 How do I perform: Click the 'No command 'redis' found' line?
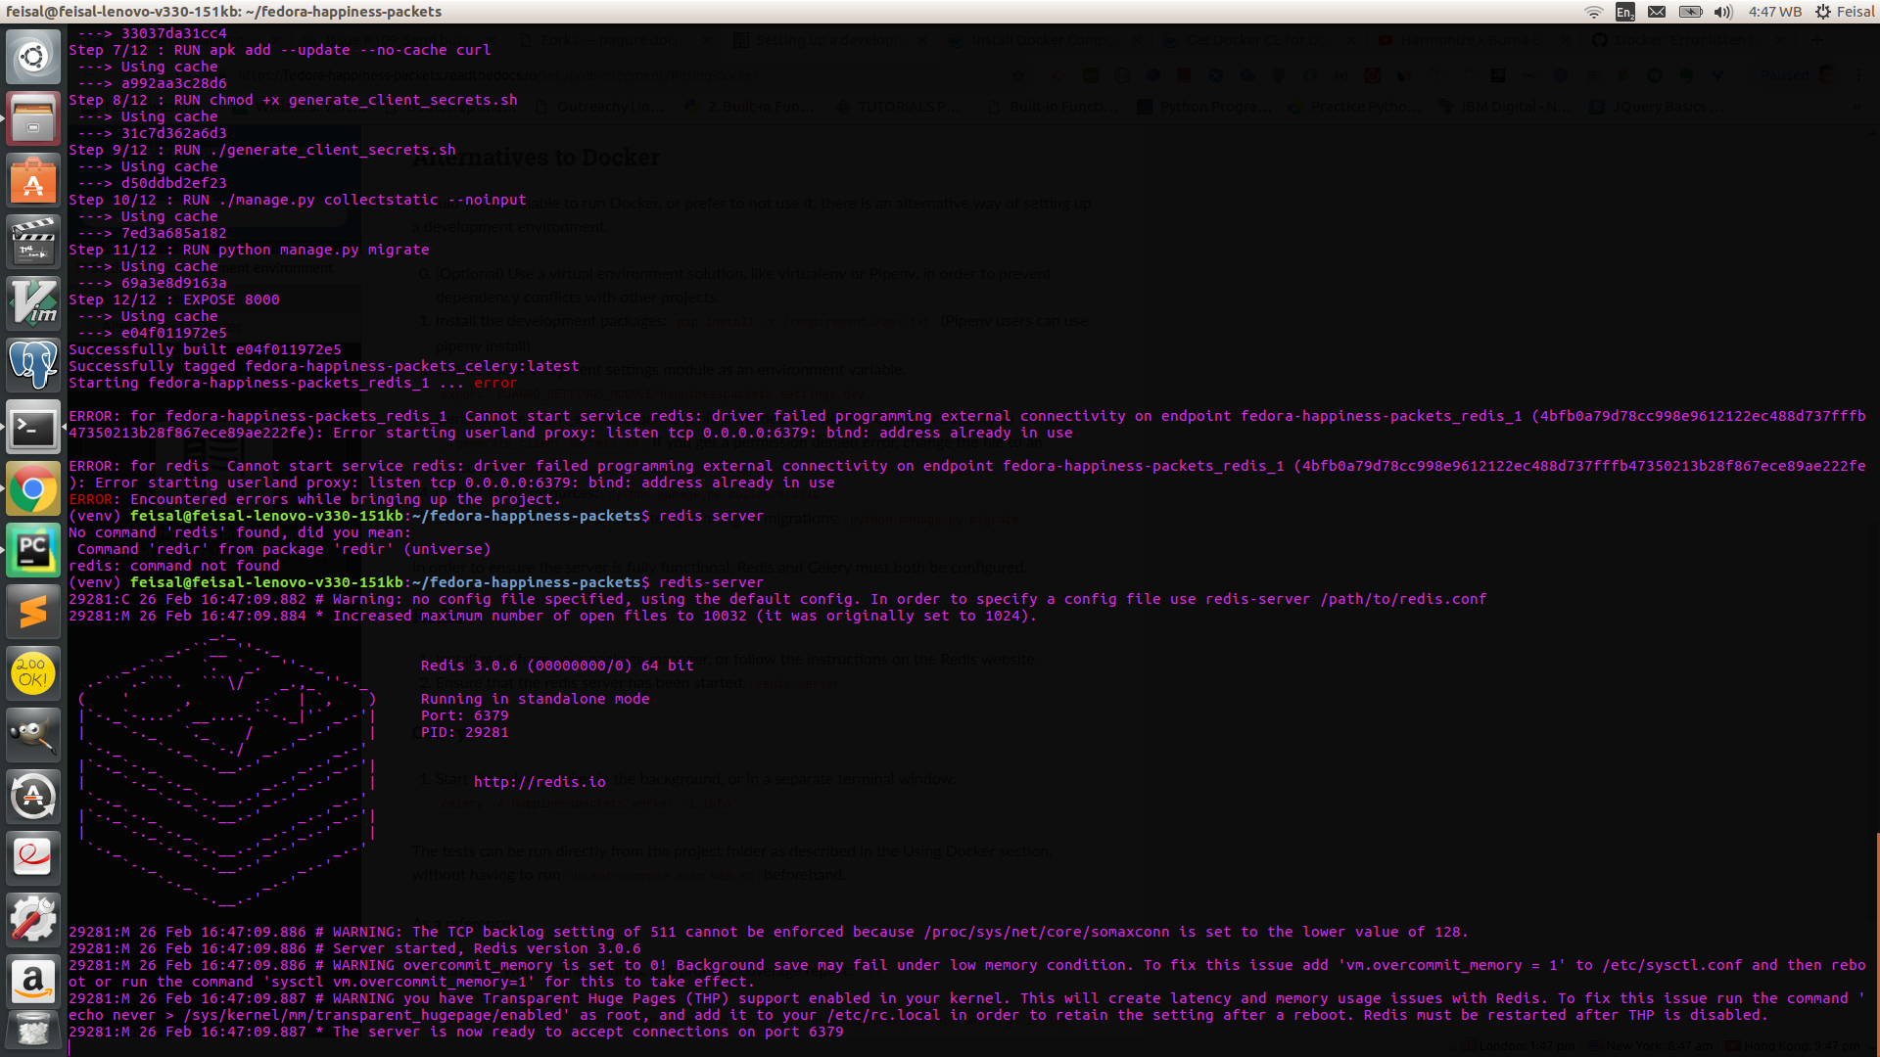pyautogui.click(x=240, y=532)
